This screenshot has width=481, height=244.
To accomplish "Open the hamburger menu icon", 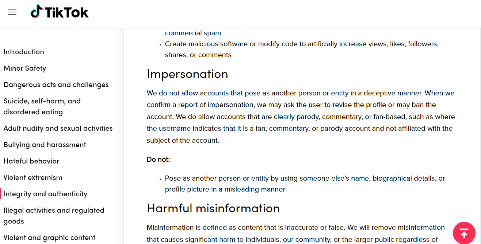I will click(x=12, y=12).
